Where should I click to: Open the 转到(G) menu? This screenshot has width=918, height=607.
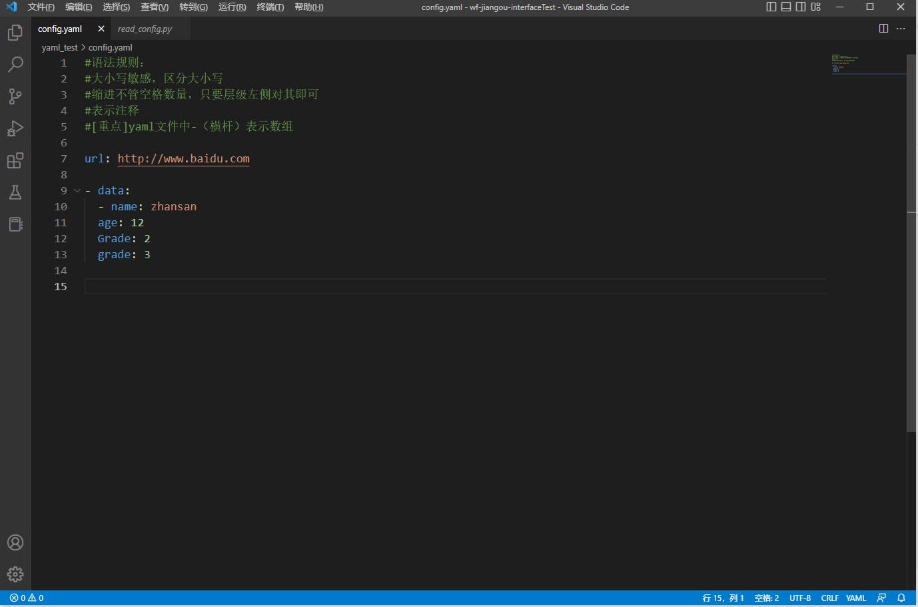coord(193,7)
